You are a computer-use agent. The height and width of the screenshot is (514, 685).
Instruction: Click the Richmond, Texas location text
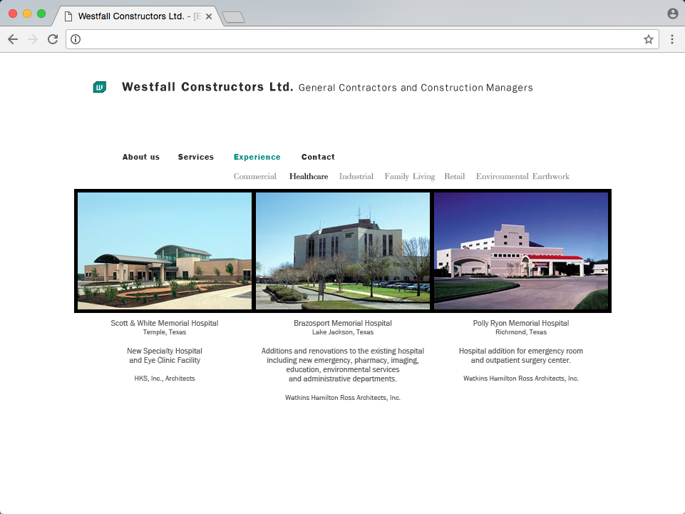521,332
